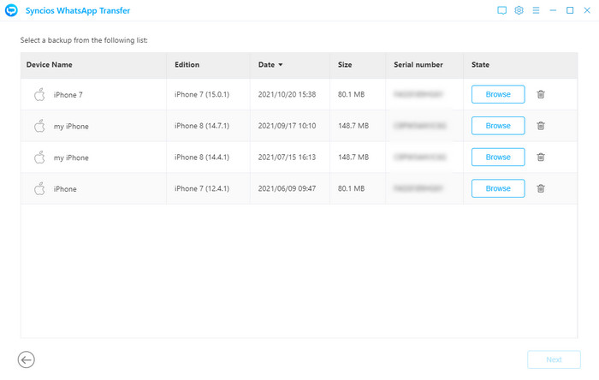Open the hamburger menu icon
The image size is (599, 380).
(x=536, y=10)
